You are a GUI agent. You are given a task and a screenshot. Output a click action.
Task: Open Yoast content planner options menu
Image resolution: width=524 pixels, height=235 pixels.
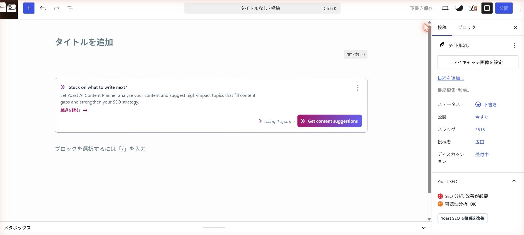click(358, 88)
